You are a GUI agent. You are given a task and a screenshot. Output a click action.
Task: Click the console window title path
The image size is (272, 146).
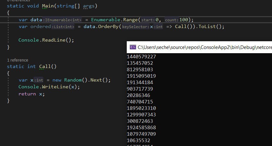(205, 47)
